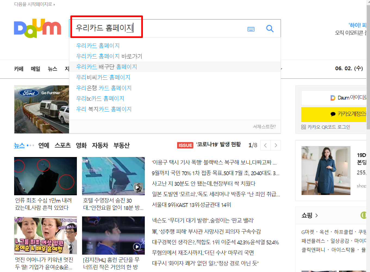Open headline 무혐의에서 재조사까지
Viewport: 370px width, 272px height.
click(203, 253)
